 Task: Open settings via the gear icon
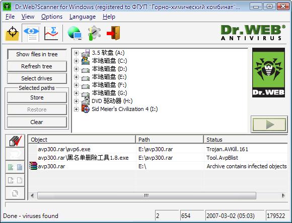[x=94, y=33]
